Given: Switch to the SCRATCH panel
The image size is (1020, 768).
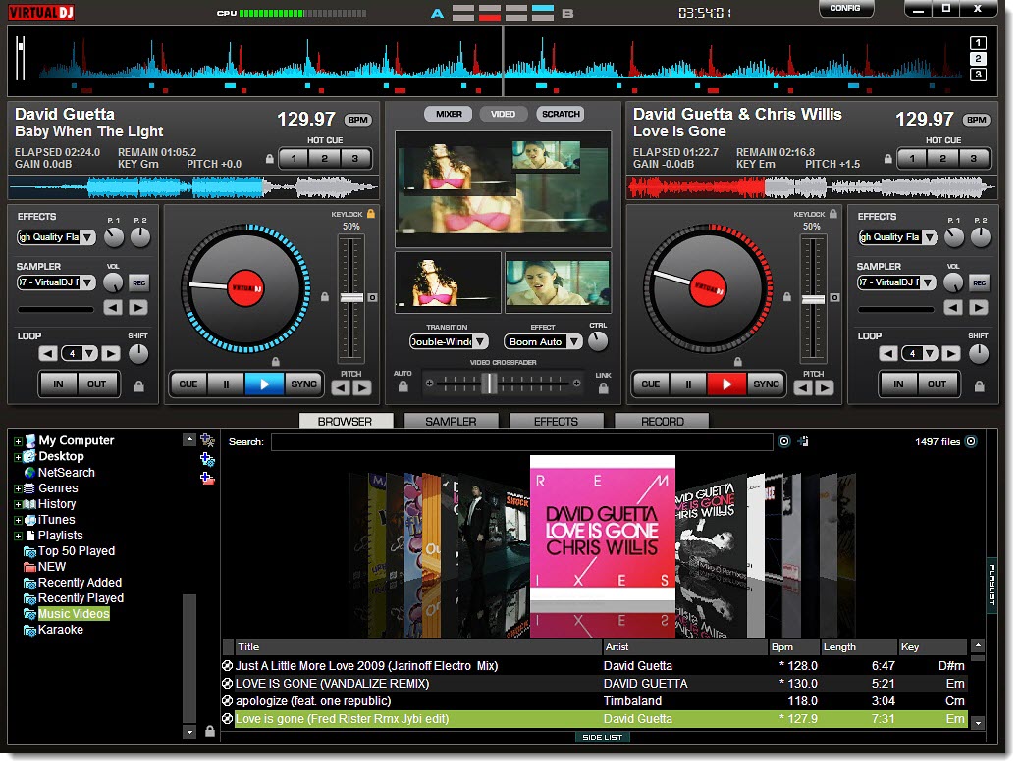Looking at the screenshot, I should 561,115.
